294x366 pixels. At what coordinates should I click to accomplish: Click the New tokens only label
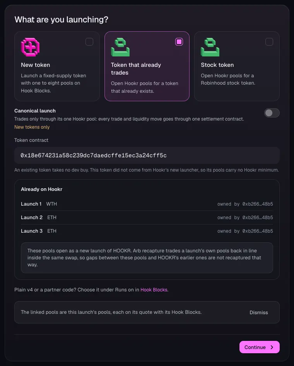32,127
